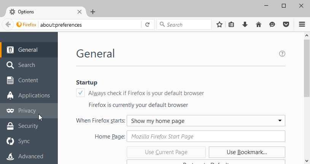Open the hamburger menu

click(x=302, y=24)
